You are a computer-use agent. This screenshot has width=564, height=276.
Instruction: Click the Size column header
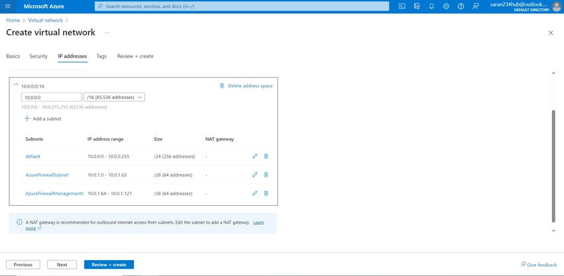click(x=158, y=139)
